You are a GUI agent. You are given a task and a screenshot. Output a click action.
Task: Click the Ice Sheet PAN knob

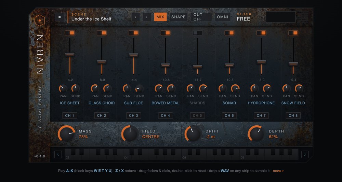tap(63, 88)
